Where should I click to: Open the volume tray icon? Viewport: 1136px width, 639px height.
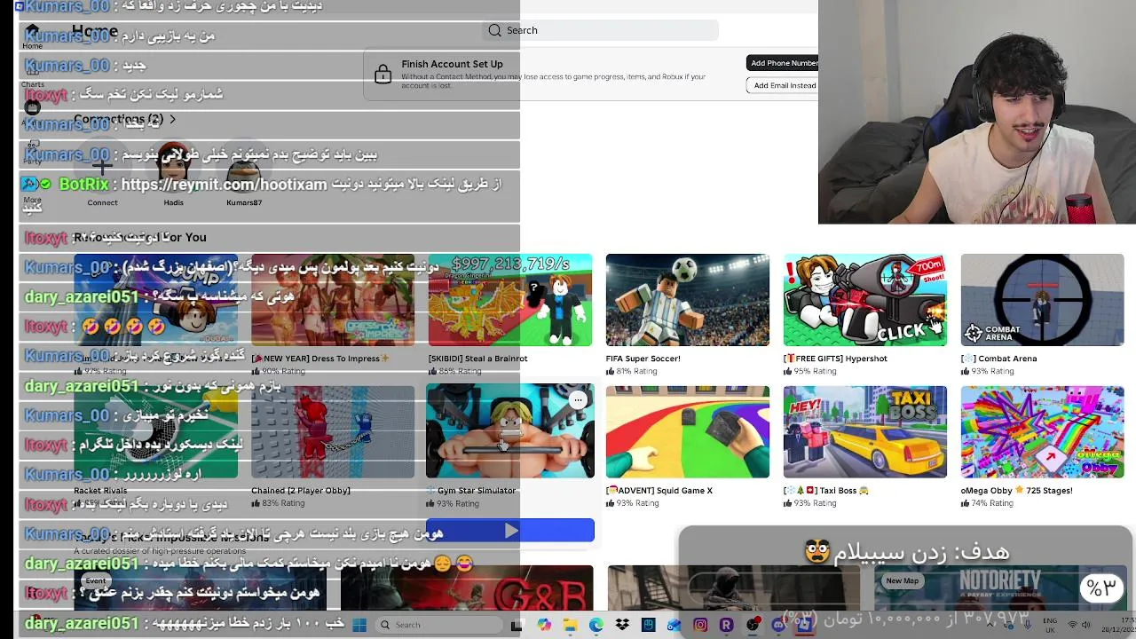coord(1086,625)
